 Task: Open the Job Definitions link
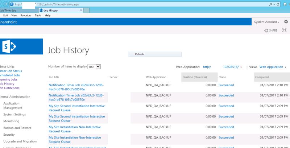click(x=9, y=88)
